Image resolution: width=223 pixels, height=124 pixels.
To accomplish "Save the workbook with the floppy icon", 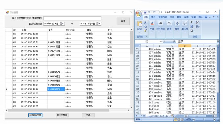I will point(145,12).
